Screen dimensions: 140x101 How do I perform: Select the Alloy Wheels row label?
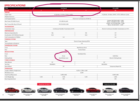point(8,62)
